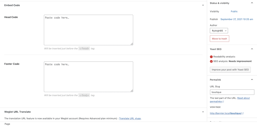Collapse the Weglot URL Translate panel arrow
Screen dimensions: 257x126
click(203, 112)
